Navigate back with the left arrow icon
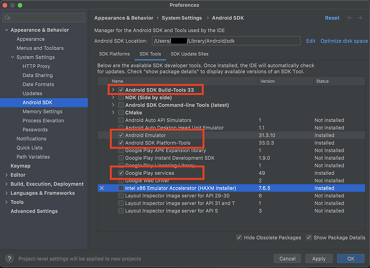Viewport: 370px width, 268px height. (x=350, y=18)
